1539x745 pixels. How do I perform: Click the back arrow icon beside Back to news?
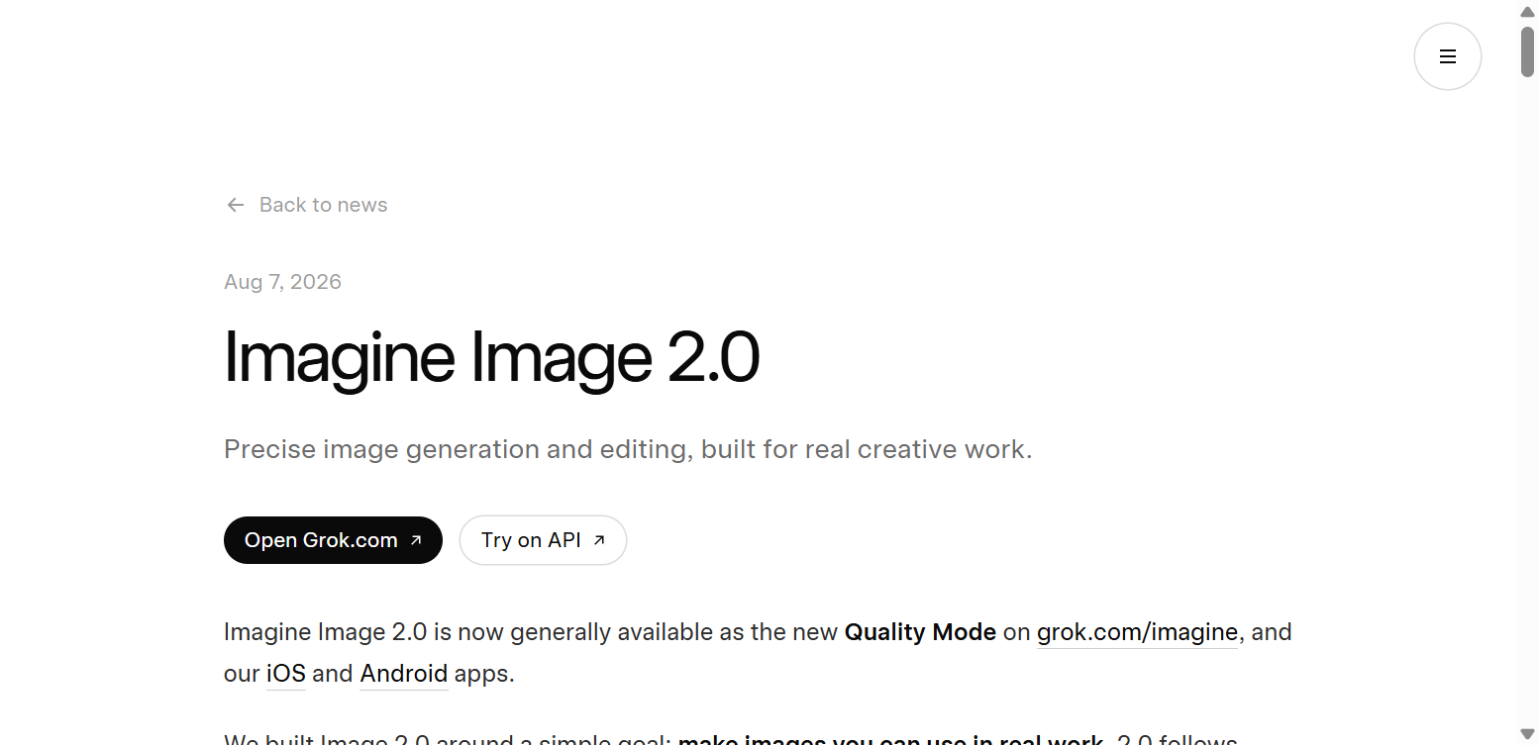point(236,205)
